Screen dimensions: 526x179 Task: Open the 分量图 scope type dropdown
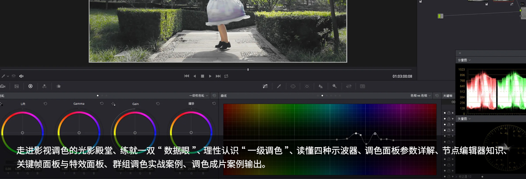(x=465, y=60)
